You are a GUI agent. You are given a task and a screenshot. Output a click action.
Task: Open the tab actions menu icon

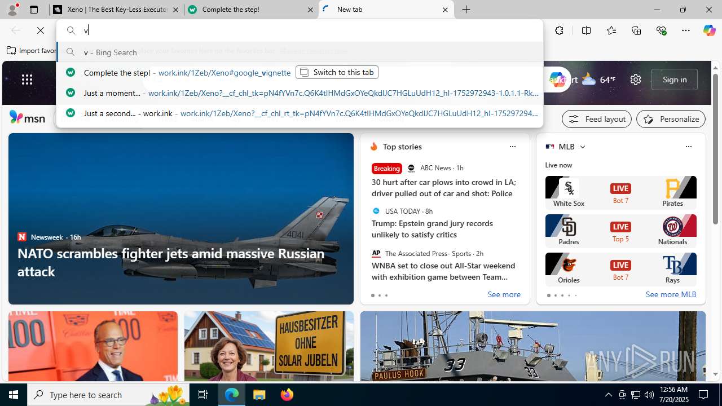click(x=34, y=10)
